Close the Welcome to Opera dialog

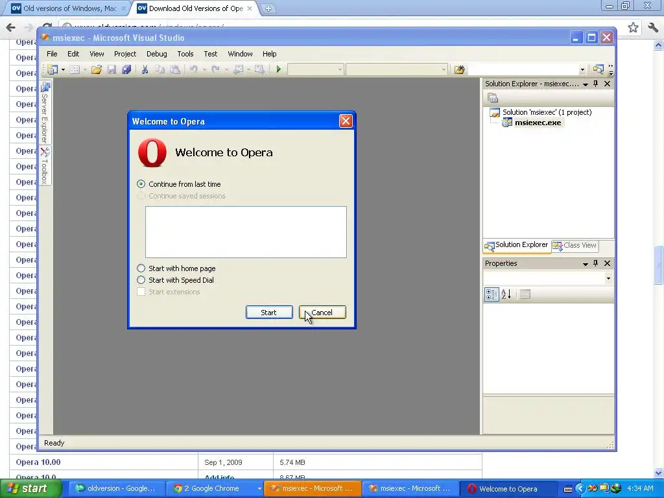point(346,121)
